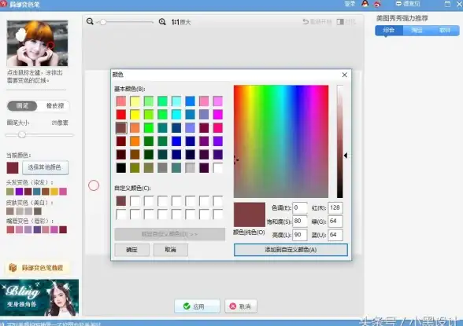Screen dimensions: 463x326
Task: Click the choose other color (选择其他颜色) button
Action: (x=45, y=167)
